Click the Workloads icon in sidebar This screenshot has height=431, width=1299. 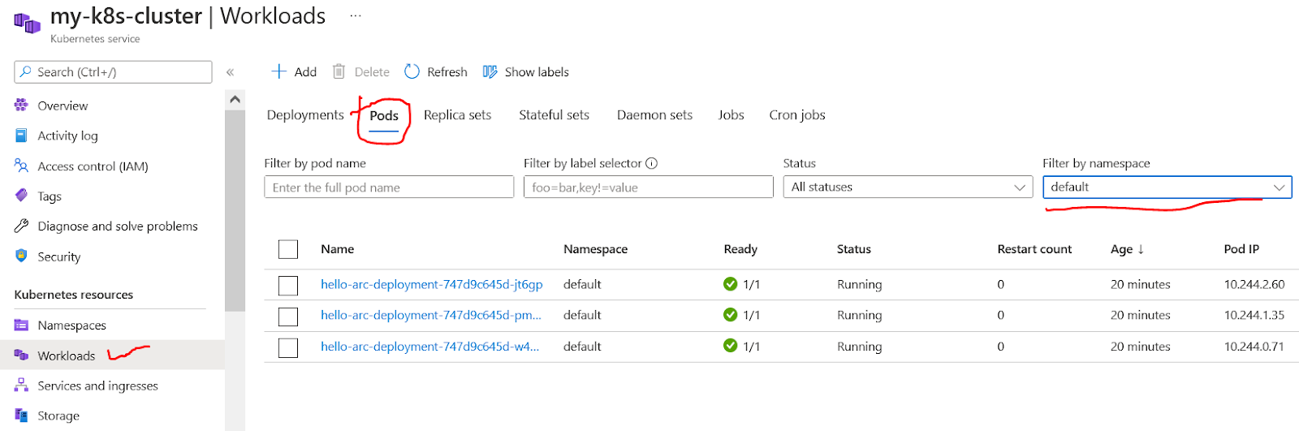21,355
